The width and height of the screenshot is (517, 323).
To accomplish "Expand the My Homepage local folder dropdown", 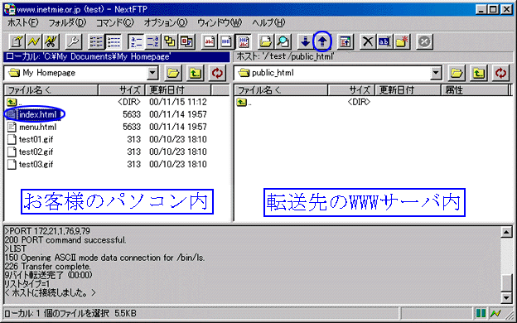I will tap(152, 73).
